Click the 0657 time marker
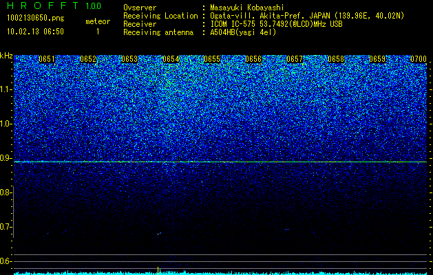 (295, 59)
